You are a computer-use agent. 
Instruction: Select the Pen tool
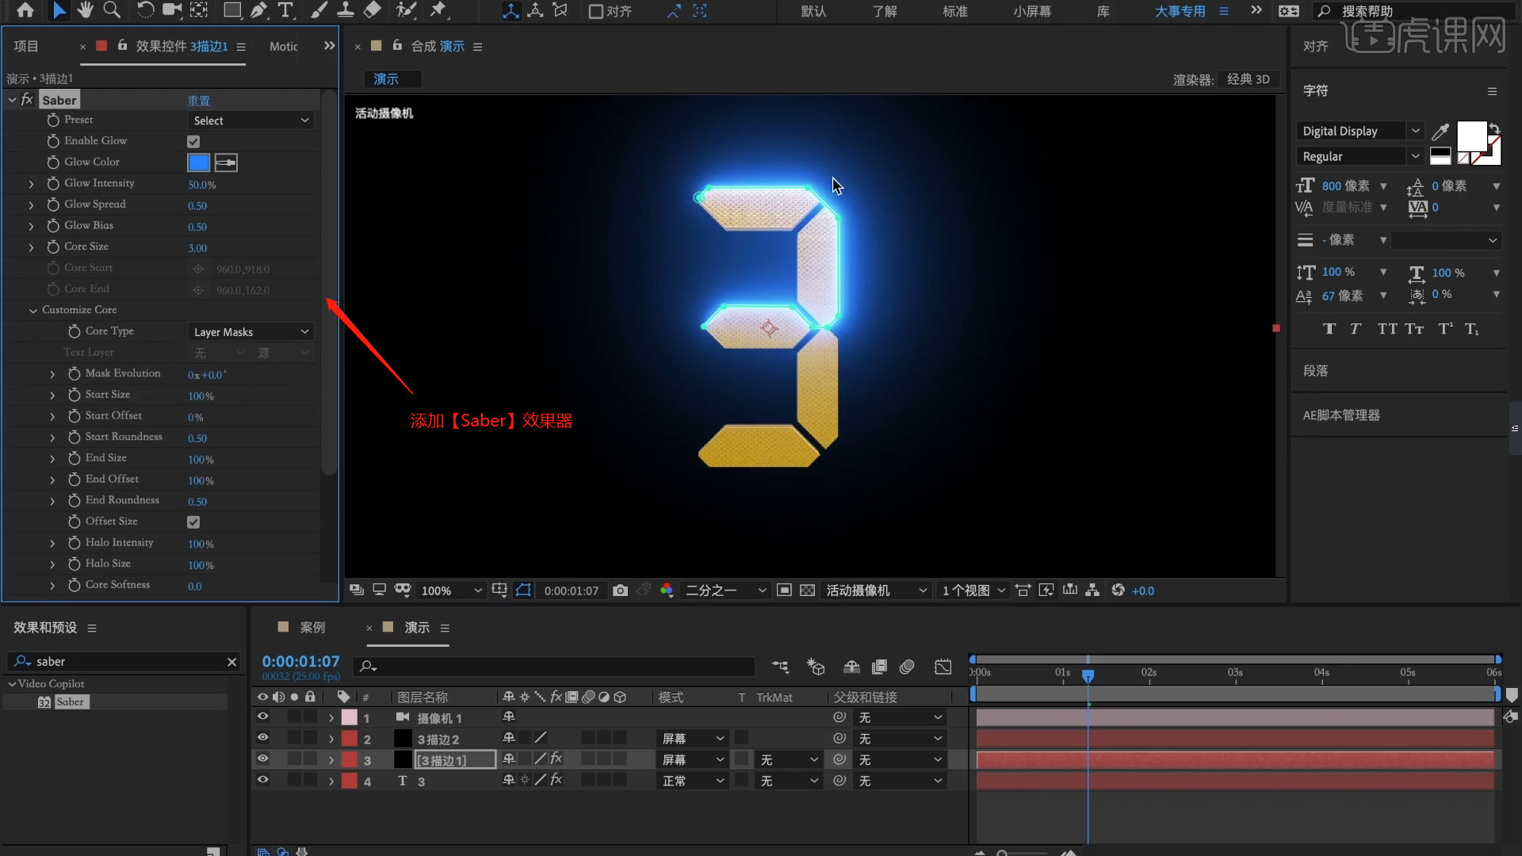coord(258,10)
